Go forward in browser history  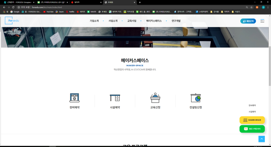click(x=9, y=7)
